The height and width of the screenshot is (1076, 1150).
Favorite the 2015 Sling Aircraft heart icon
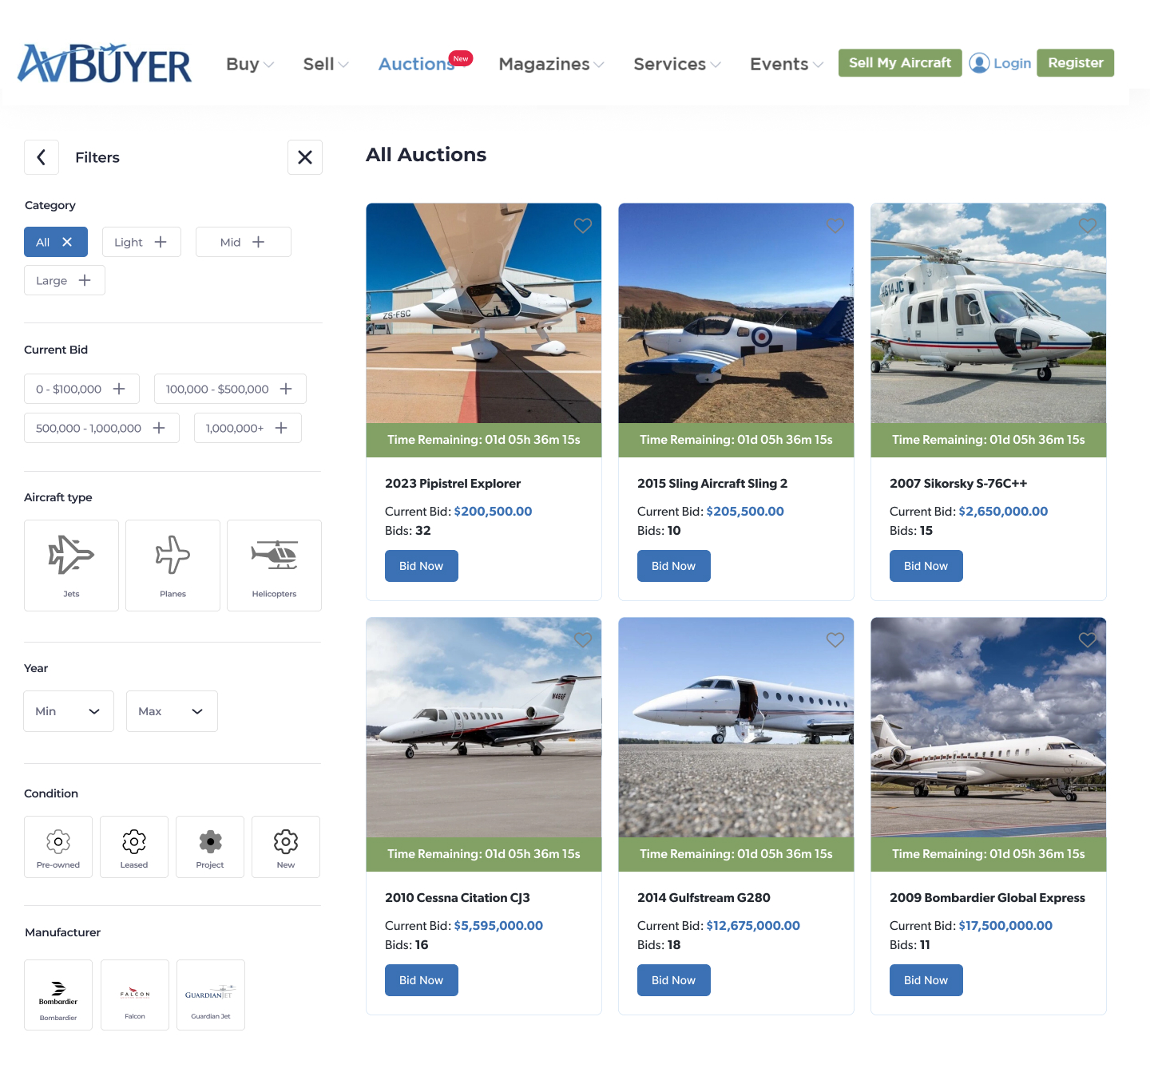coord(835,226)
